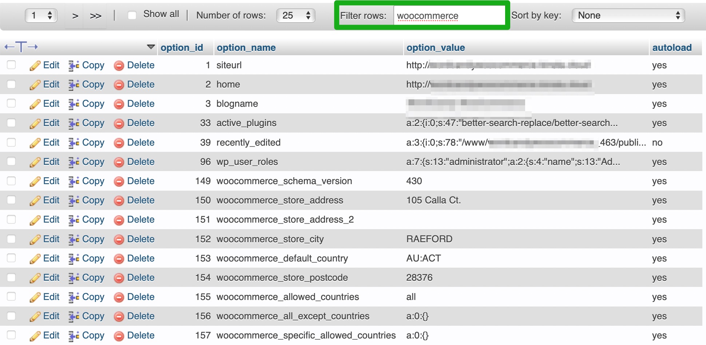This screenshot has width=706, height=345.
Task: Tick the checkbox for home row
Action: pyautogui.click(x=11, y=84)
